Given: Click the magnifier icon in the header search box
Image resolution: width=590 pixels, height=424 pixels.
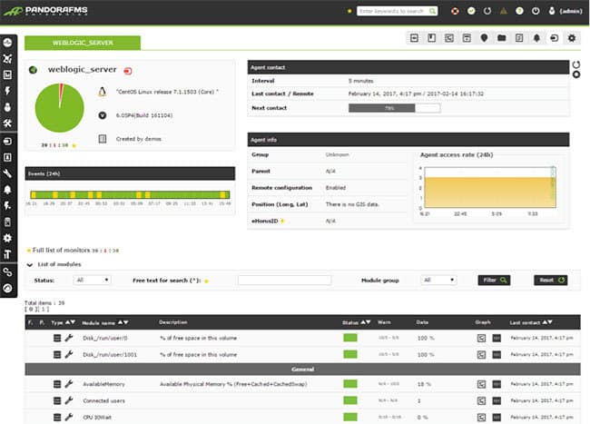Looking at the screenshot, I should tap(433, 11).
